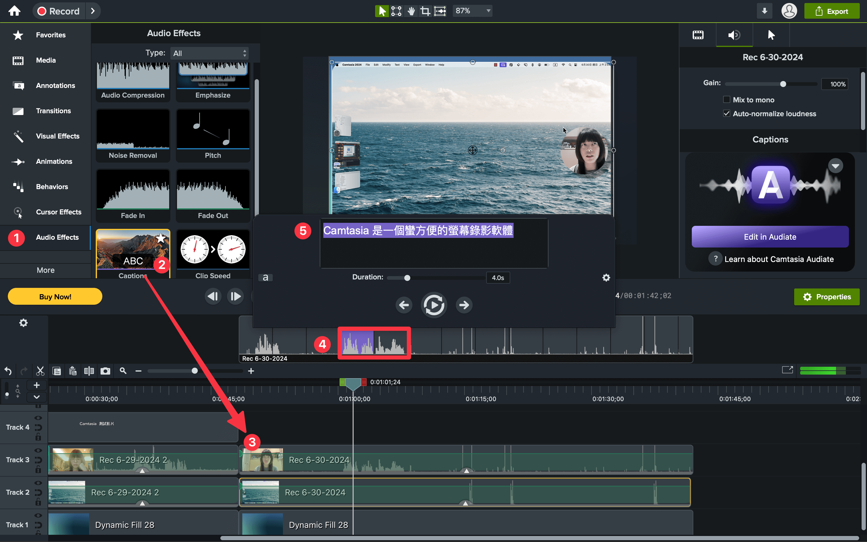Viewport: 867px width, 542px height.
Task: Open the downloads arrow icon
Action: pyautogui.click(x=764, y=11)
